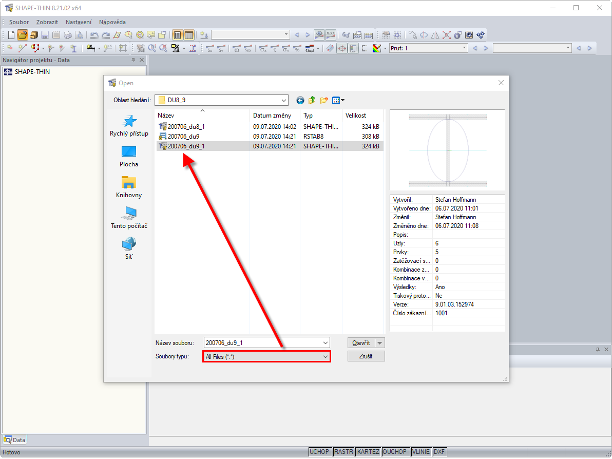
Task: Open the Zobrazit menu
Action: (47, 22)
